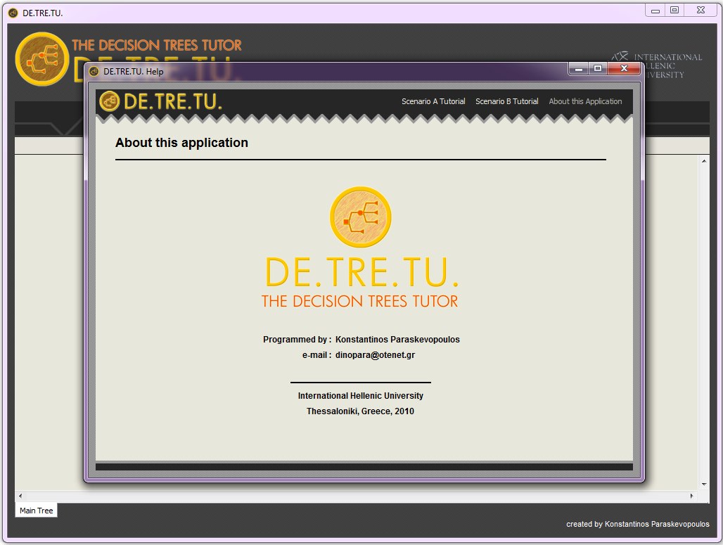This screenshot has height=545, width=723.
Task: Click the large round decision tree emblem
Action: 360,217
